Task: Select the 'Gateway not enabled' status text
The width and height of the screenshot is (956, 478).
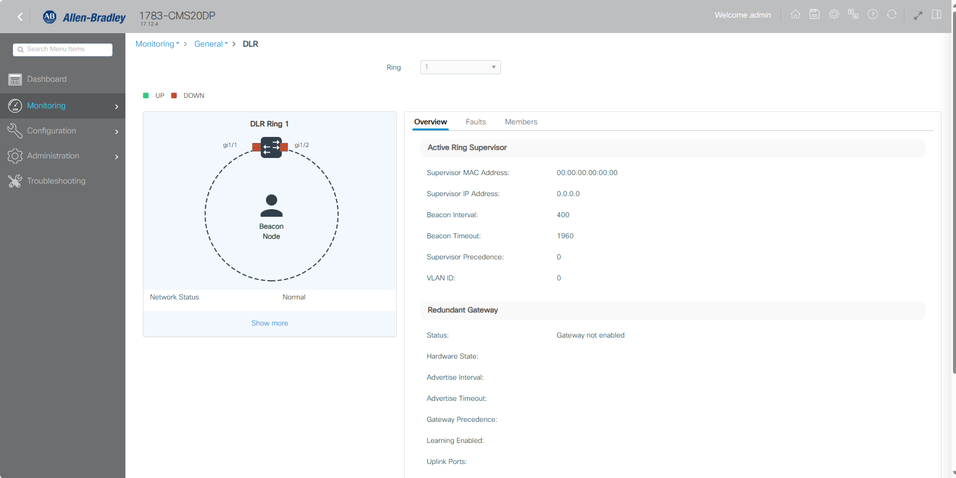Action: pos(590,335)
